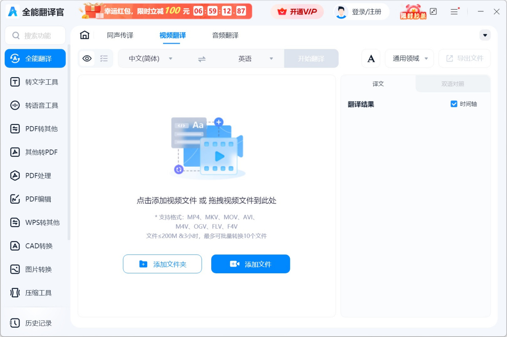Click the home icon in tab bar
The height and width of the screenshot is (337, 507).
84,35
